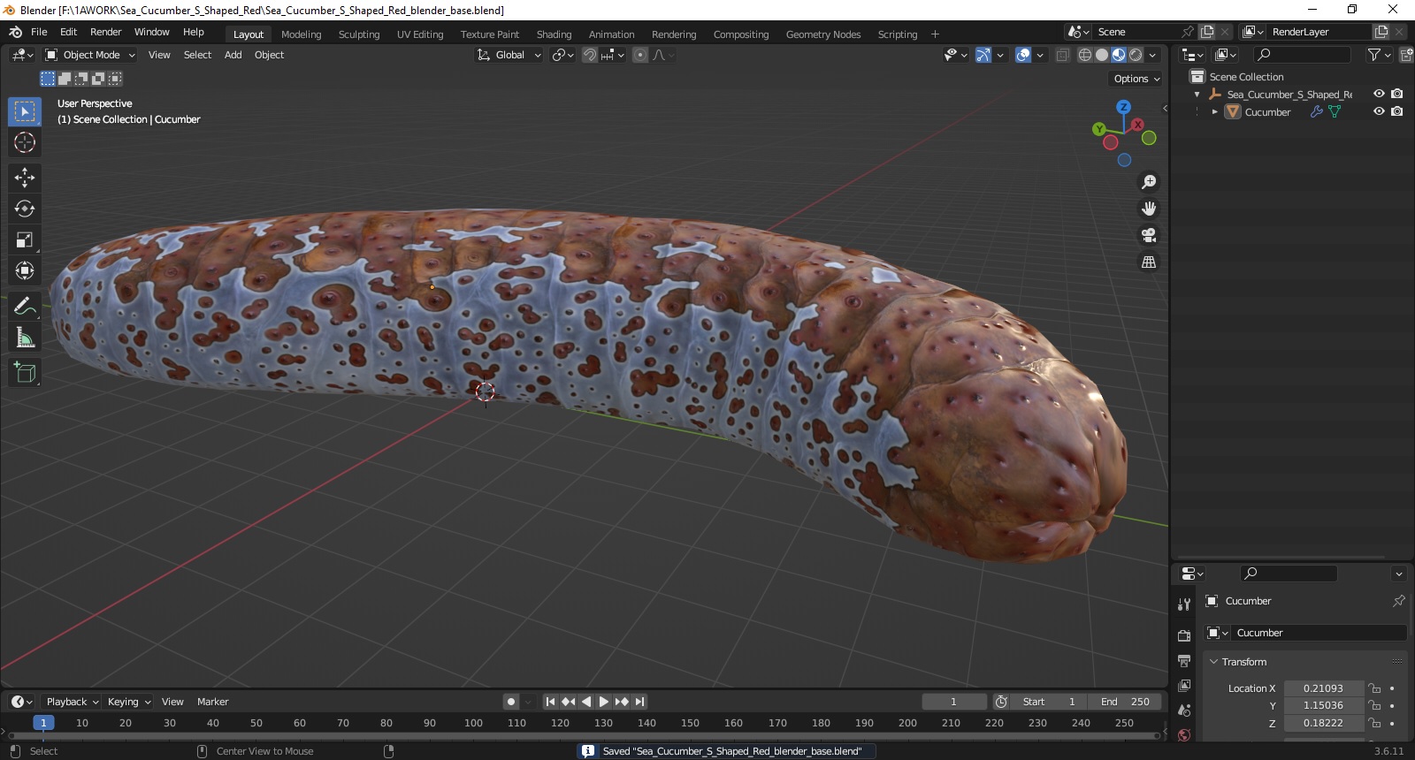Open the Playback dropdown
Image resolution: width=1415 pixels, height=760 pixels.
click(73, 702)
